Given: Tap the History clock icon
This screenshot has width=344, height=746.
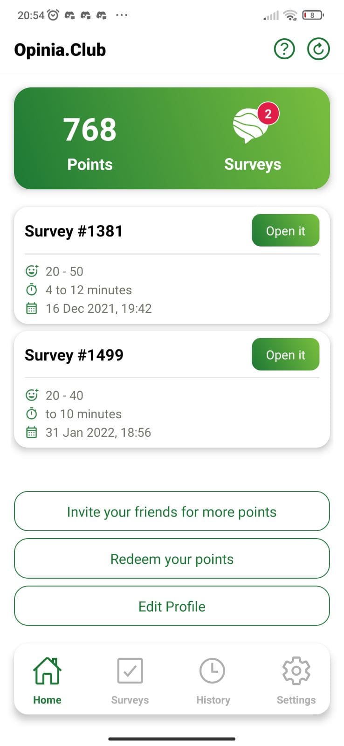Looking at the screenshot, I should click(x=213, y=671).
